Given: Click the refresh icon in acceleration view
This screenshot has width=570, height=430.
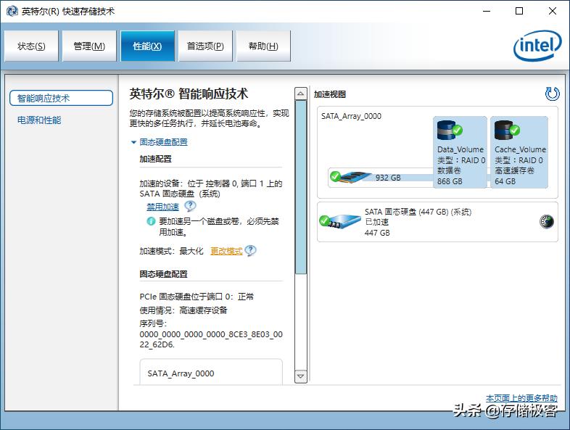Looking at the screenshot, I should (x=552, y=94).
